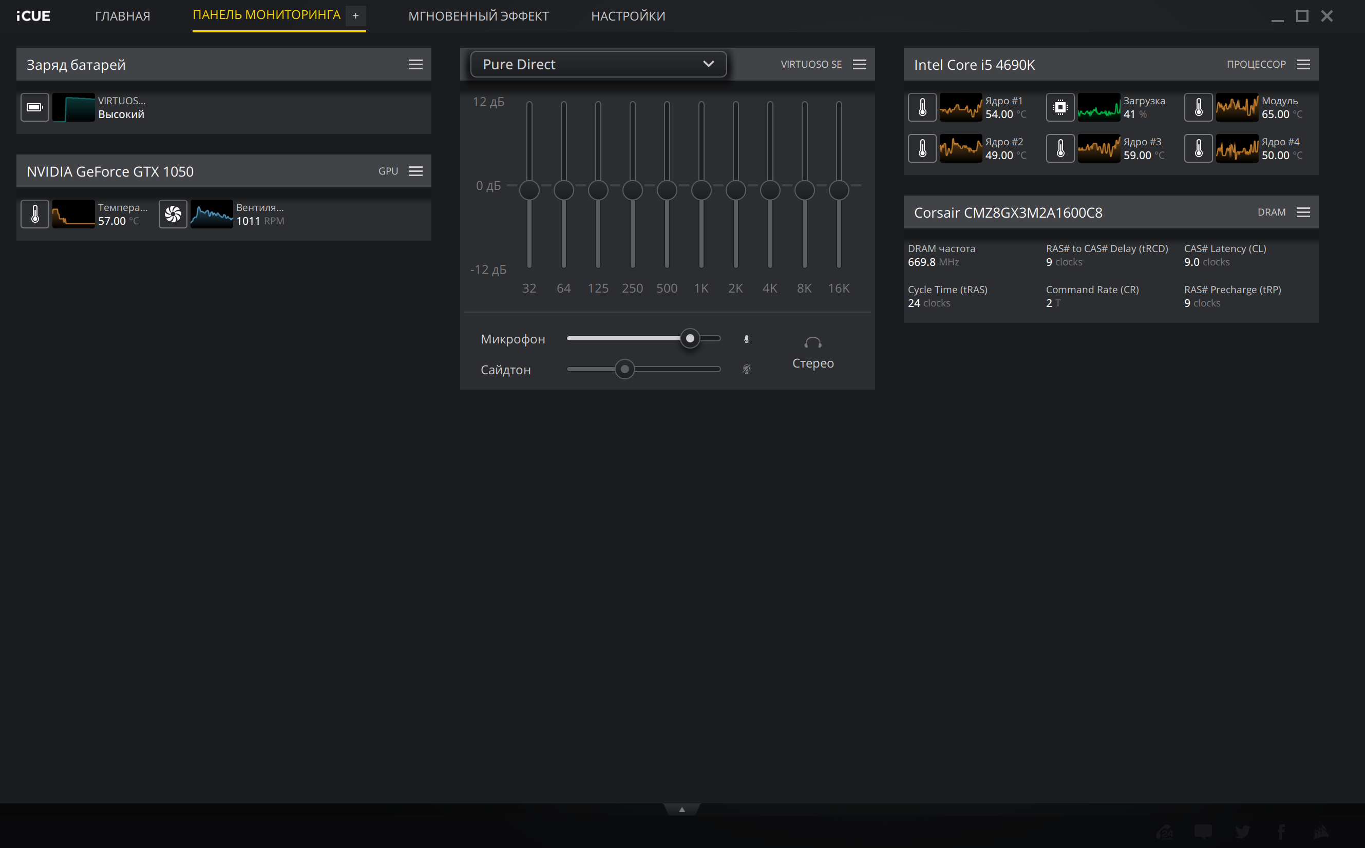Viewport: 1365px width, 848px height.
Task: Open the Corsair DRAM widget hamburger menu
Action: pos(1303,212)
